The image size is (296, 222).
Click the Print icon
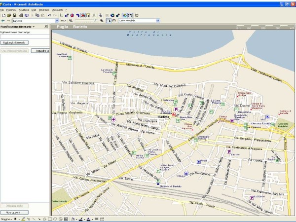[x=21, y=15]
